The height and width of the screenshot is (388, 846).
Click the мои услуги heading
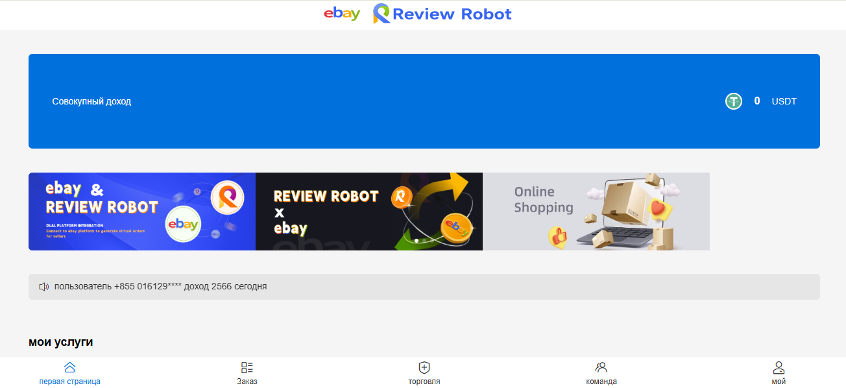[x=61, y=342]
